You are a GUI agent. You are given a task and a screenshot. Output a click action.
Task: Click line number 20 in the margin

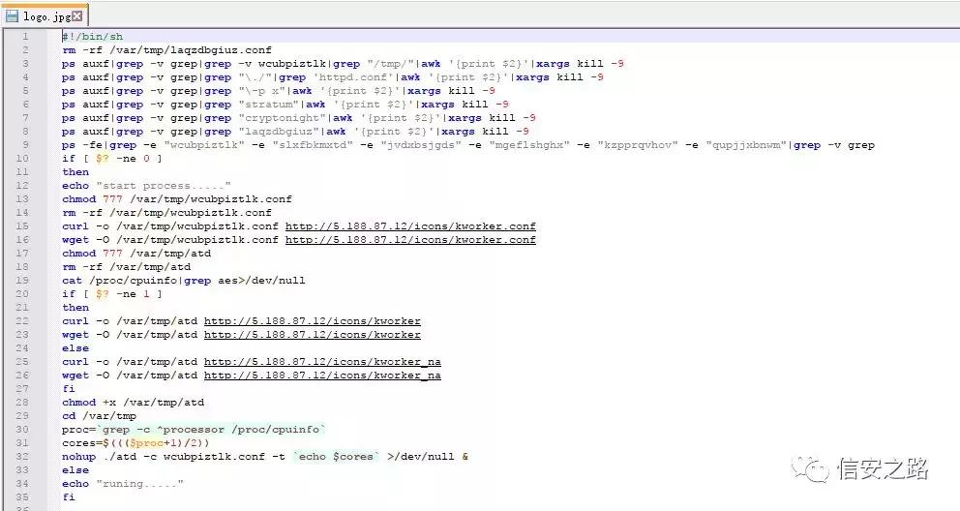coord(22,294)
